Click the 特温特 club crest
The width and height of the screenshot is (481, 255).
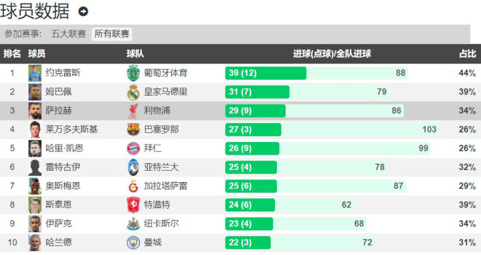click(x=133, y=205)
